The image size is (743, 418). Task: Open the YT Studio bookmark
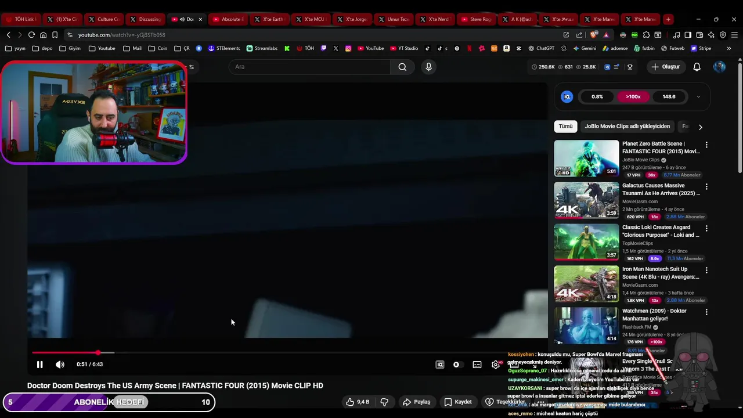point(403,48)
